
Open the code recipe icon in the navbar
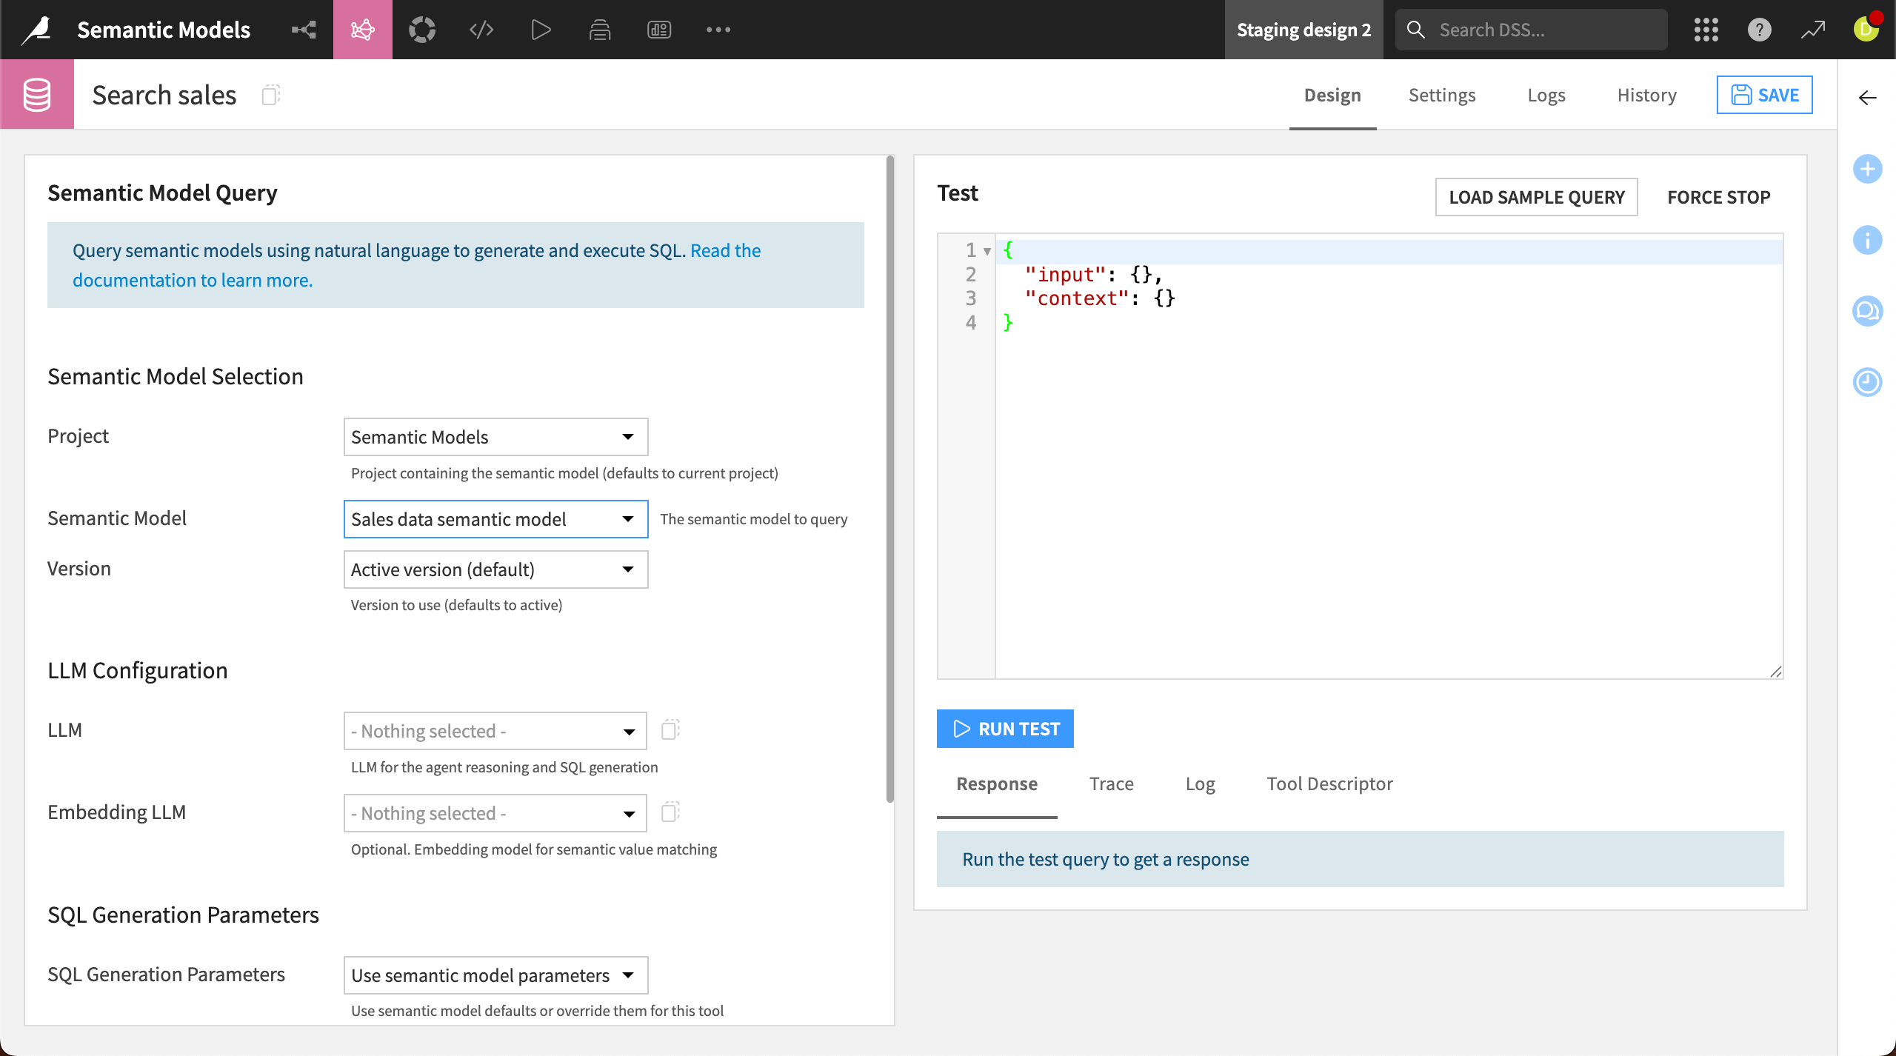480,30
